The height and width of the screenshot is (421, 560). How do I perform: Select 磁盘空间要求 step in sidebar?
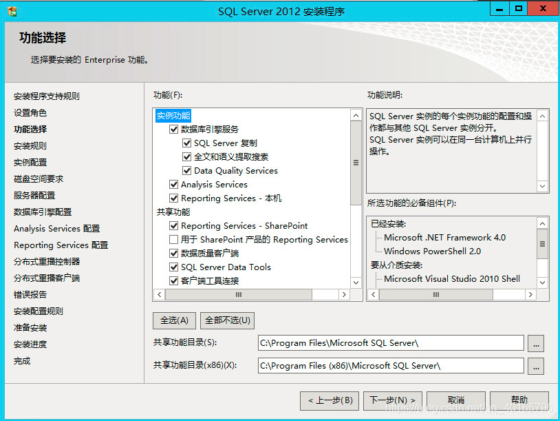click(39, 179)
